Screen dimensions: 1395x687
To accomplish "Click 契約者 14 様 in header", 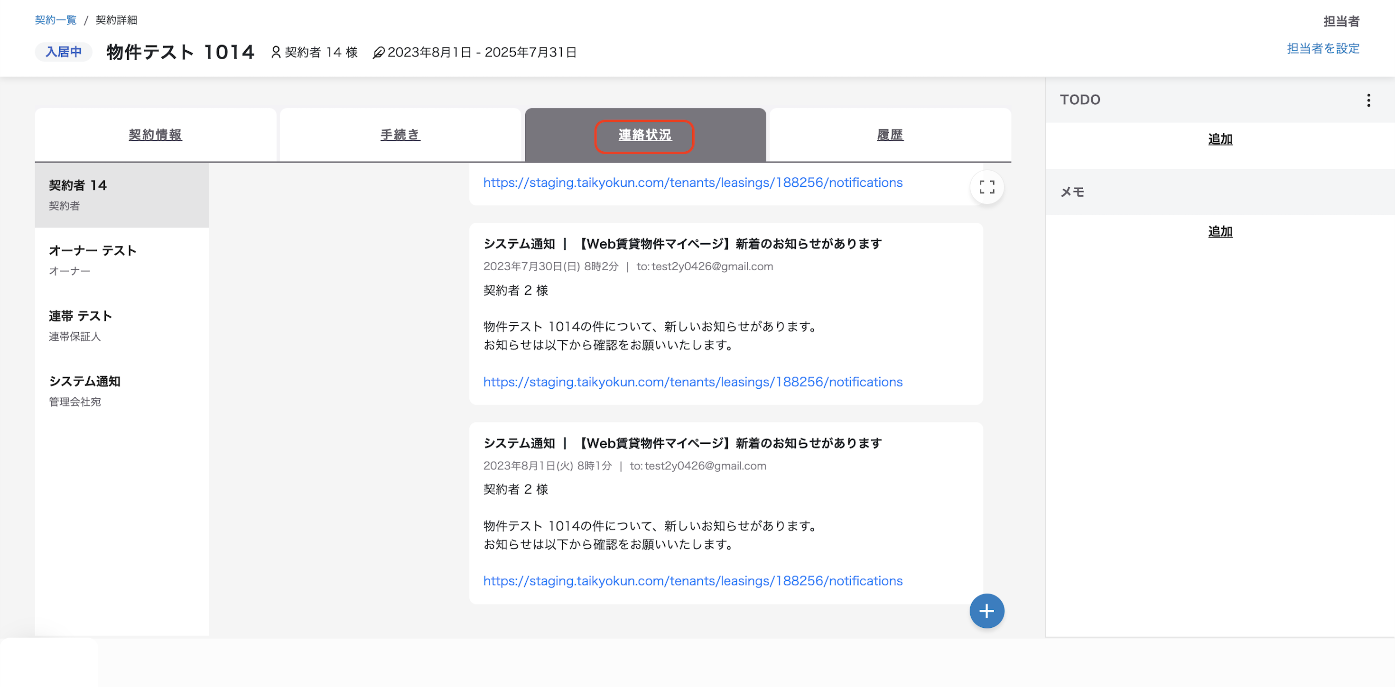I will (x=321, y=53).
